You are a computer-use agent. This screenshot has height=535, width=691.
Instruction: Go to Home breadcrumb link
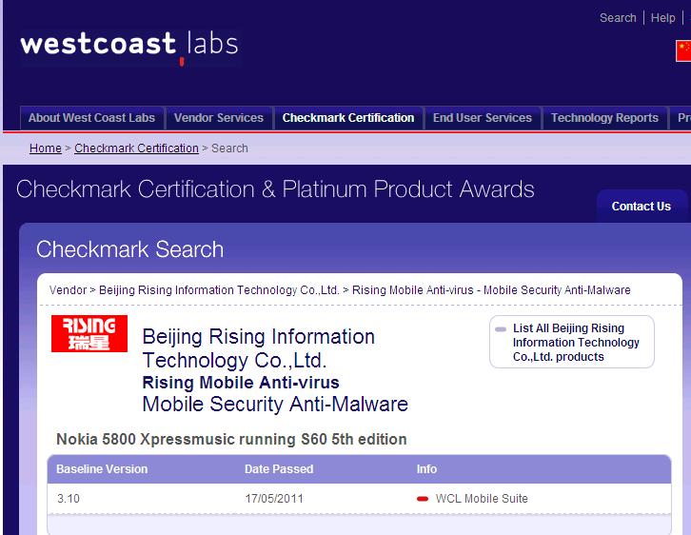click(x=46, y=149)
